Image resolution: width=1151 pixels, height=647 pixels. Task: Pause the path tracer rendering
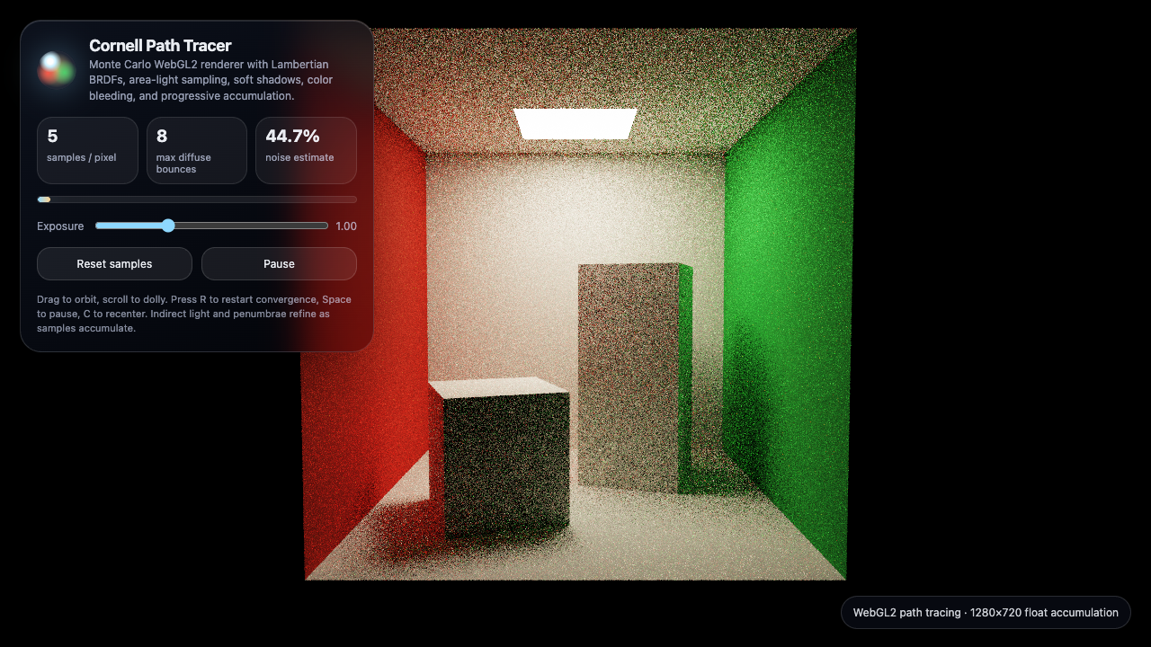click(279, 263)
